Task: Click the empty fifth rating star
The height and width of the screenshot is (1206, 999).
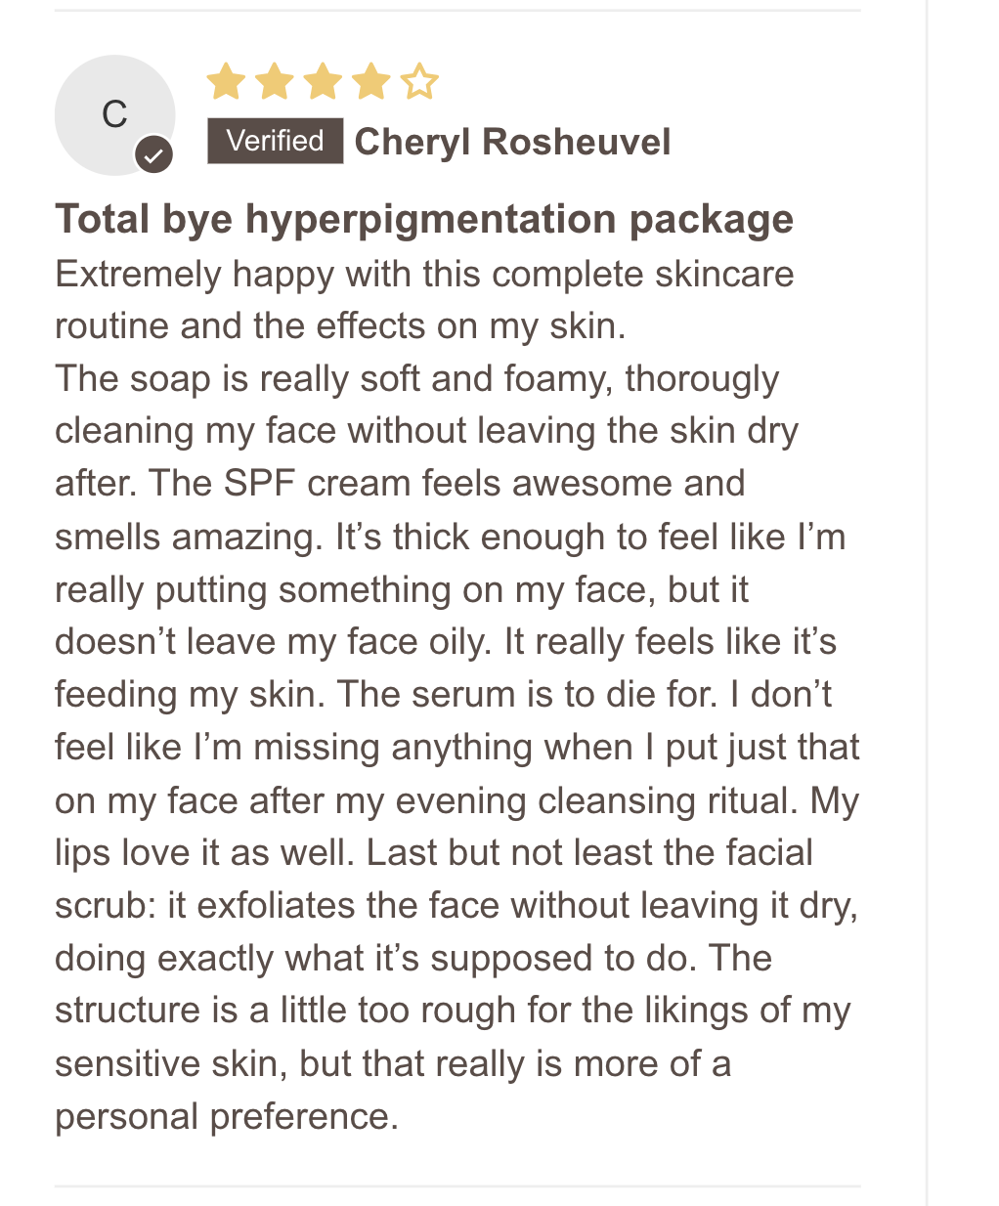Action: point(419,82)
